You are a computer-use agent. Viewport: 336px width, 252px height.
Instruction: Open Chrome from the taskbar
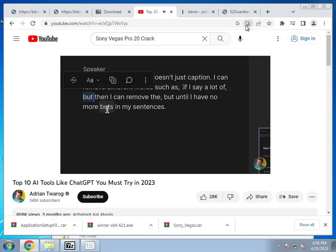(x=29, y=245)
